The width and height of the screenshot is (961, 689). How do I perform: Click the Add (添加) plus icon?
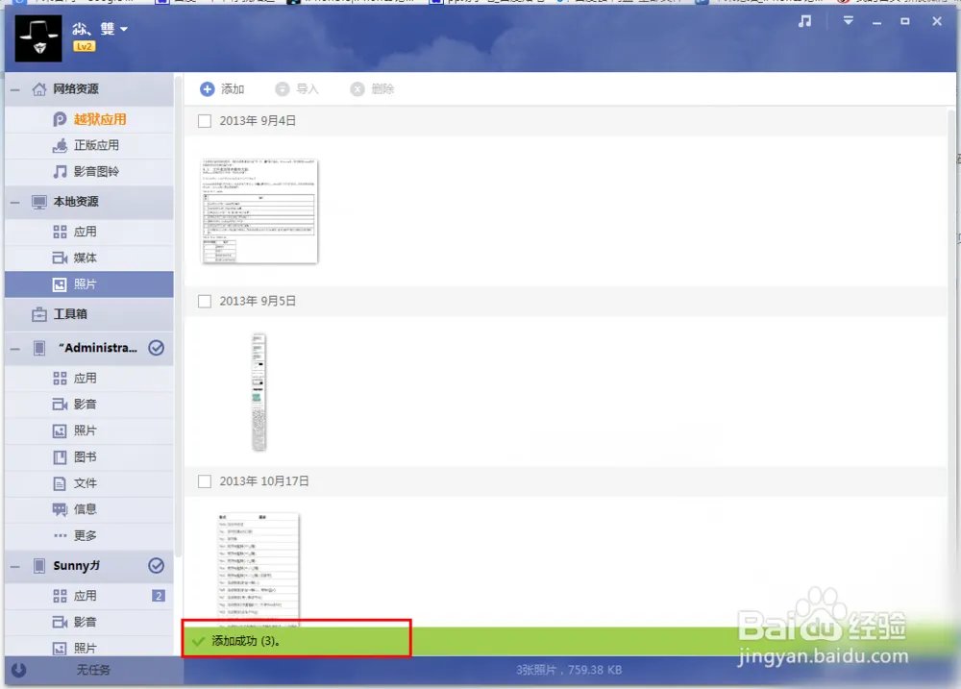click(208, 89)
